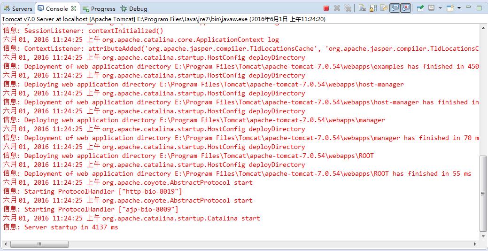Toggle show console when standard error changes

pos(405,8)
